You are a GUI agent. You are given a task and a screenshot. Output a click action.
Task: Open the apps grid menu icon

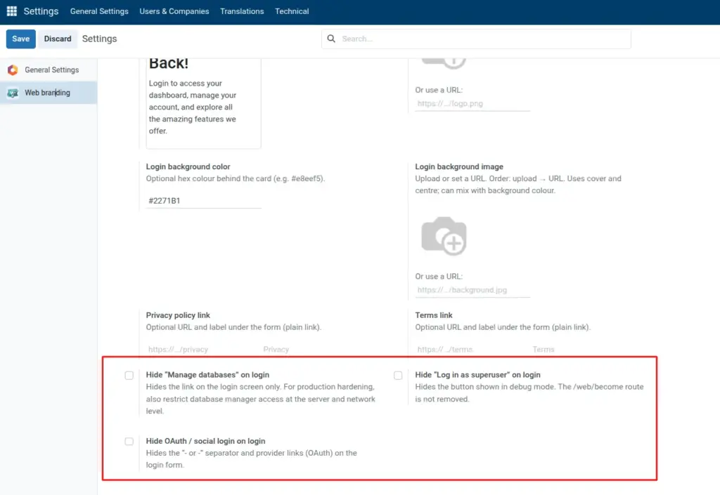(x=12, y=11)
